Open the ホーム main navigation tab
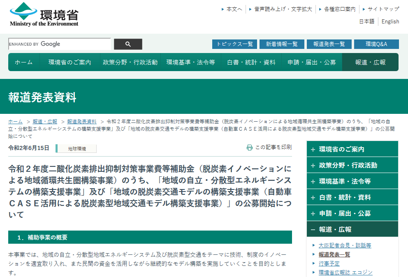 pos(24,62)
